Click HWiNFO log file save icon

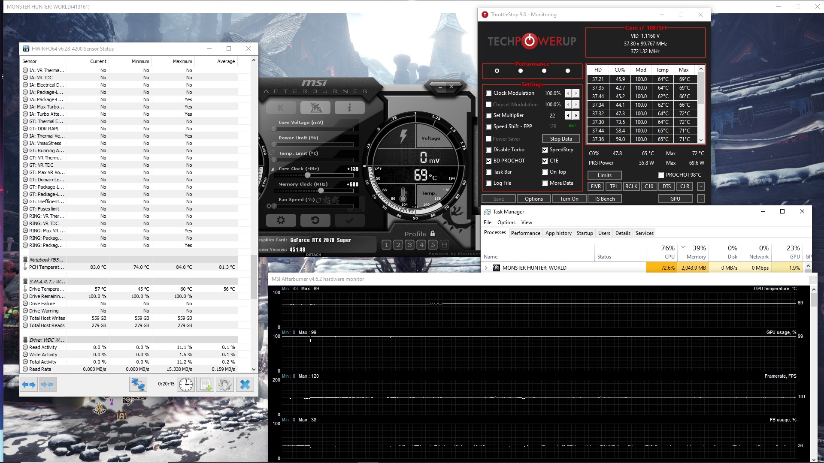(205, 385)
